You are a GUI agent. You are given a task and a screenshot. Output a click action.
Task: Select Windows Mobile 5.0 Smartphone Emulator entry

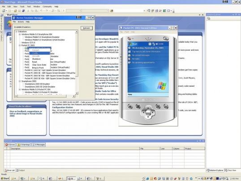42,37
